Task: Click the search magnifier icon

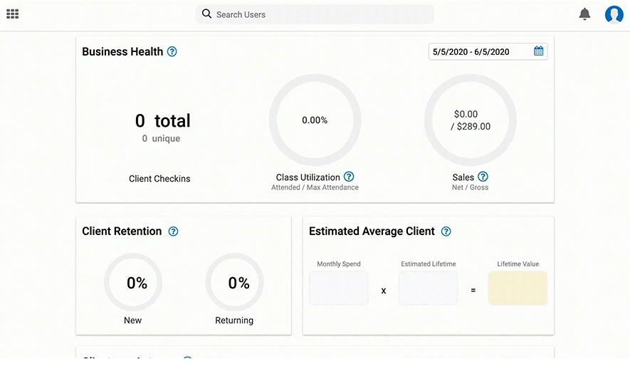Action: (x=206, y=14)
